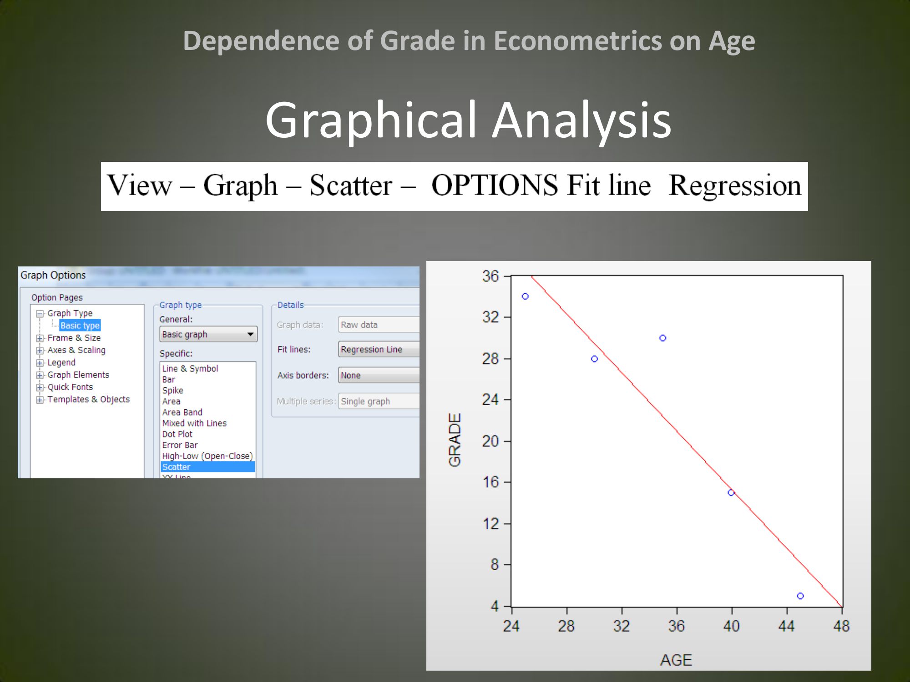The width and height of the screenshot is (910, 682).
Task: Select Mixed with Lines type
Action: 194,423
